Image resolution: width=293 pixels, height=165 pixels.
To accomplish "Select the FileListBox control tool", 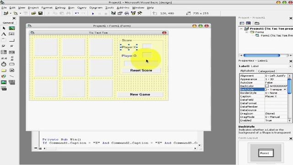I will pos(12,70).
